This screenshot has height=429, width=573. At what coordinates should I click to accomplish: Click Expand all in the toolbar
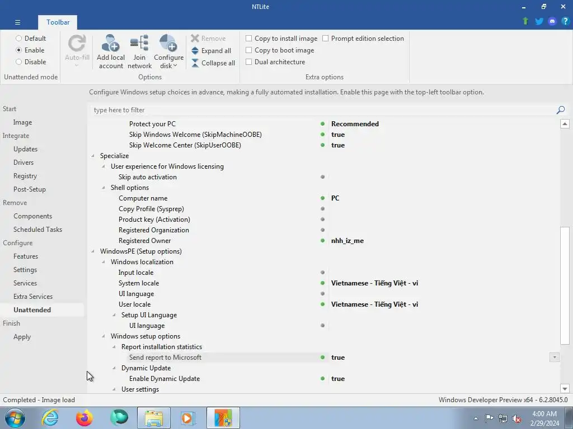click(211, 51)
